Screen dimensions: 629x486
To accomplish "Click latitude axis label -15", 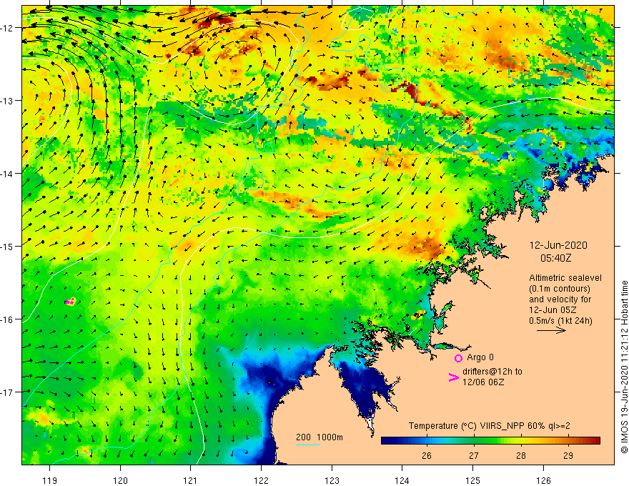I will 8,246.
